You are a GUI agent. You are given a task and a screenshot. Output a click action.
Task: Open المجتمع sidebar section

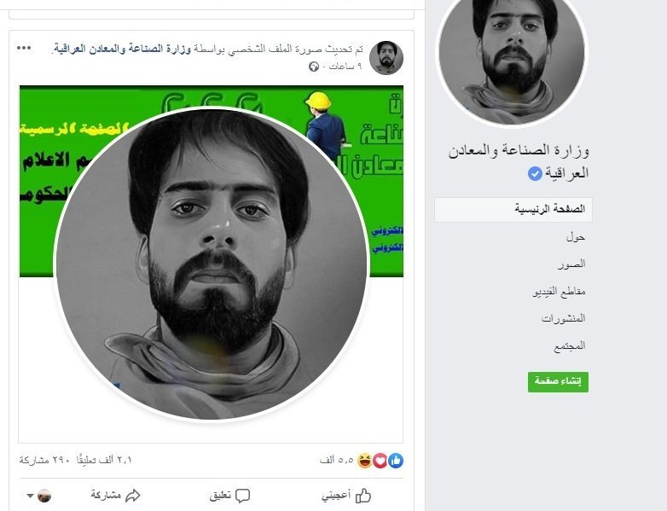click(x=570, y=346)
